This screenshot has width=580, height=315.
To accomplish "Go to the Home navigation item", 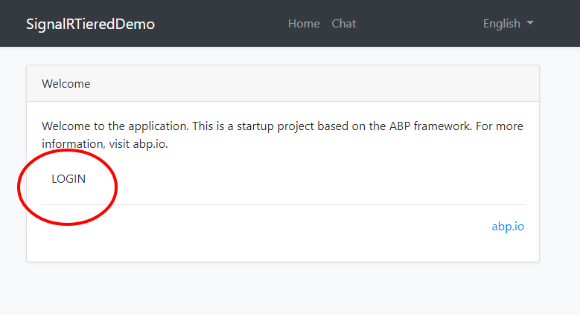I will pos(304,24).
